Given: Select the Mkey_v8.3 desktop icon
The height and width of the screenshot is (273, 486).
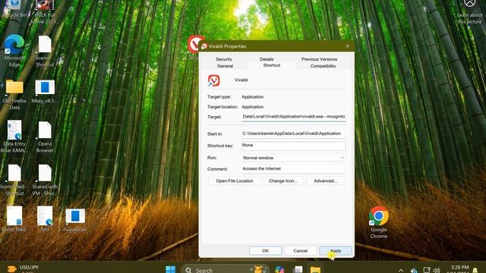Looking at the screenshot, I should (x=45, y=92).
